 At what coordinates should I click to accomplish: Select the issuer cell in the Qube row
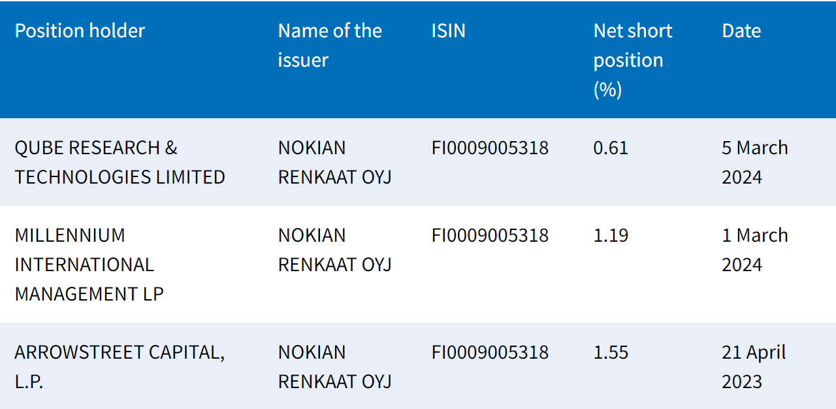click(x=334, y=162)
